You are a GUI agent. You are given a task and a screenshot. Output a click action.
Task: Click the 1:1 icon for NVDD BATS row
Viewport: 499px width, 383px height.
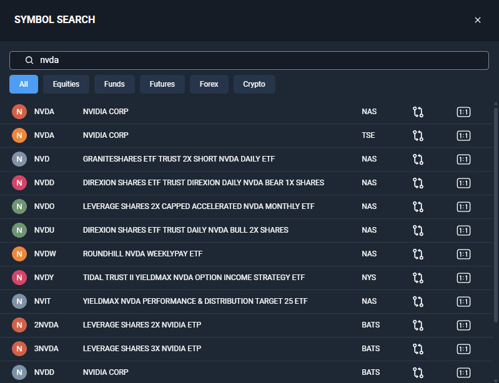click(463, 372)
